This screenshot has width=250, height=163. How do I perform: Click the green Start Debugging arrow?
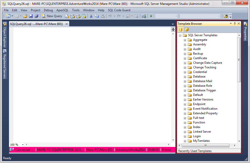point(151,16)
